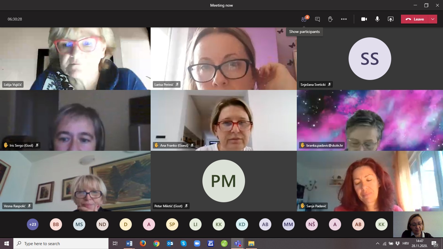This screenshot has width=443, height=249.
Task: Open Firefox from the taskbar
Action: tap(143, 243)
